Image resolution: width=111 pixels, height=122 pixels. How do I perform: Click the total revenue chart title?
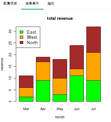point(60,18)
